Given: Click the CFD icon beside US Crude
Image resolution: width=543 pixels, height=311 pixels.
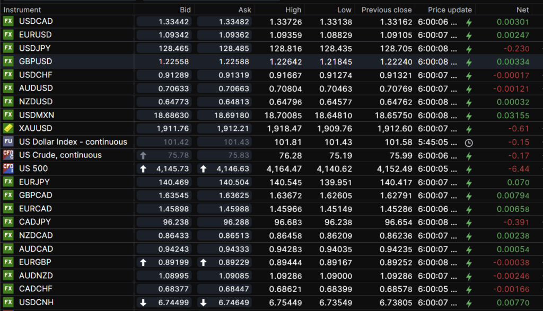Looking at the screenshot, I should [x=8, y=155].
